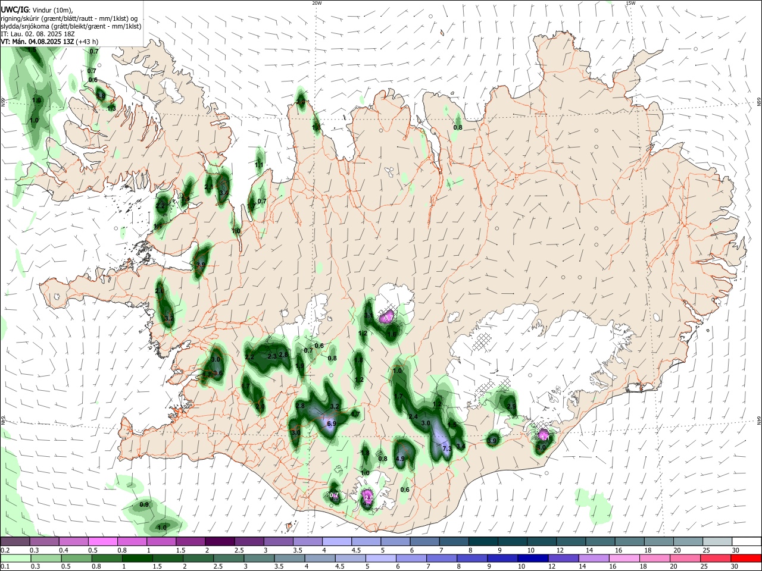Click the IT: Lau. 02. 08. 2025 18Z line
The height and width of the screenshot is (571, 762).
click(x=38, y=34)
